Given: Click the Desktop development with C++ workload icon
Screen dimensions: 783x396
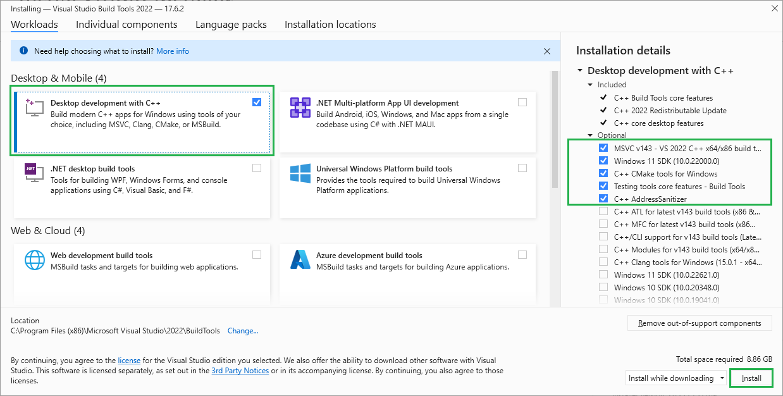Looking at the screenshot, I should (x=34, y=108).
